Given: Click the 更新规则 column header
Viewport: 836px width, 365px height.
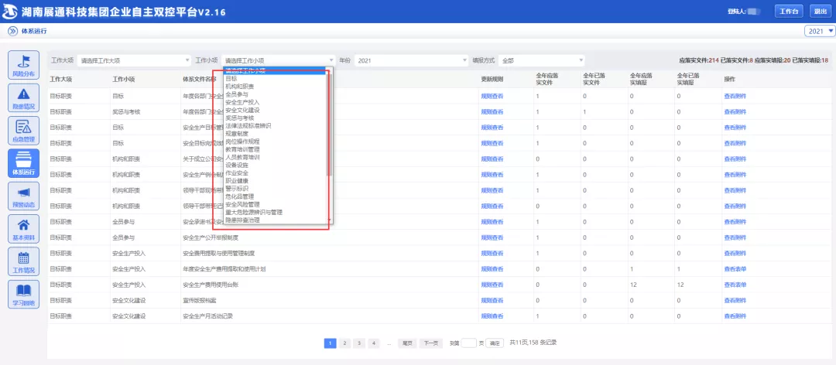Looking at the screenshot, I should [492, 79].
